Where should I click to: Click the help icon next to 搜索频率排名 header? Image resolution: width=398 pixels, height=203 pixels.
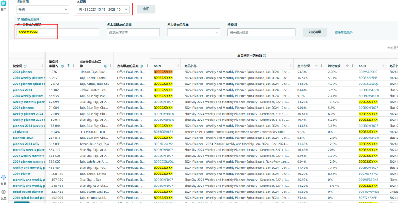coord(63,66)
